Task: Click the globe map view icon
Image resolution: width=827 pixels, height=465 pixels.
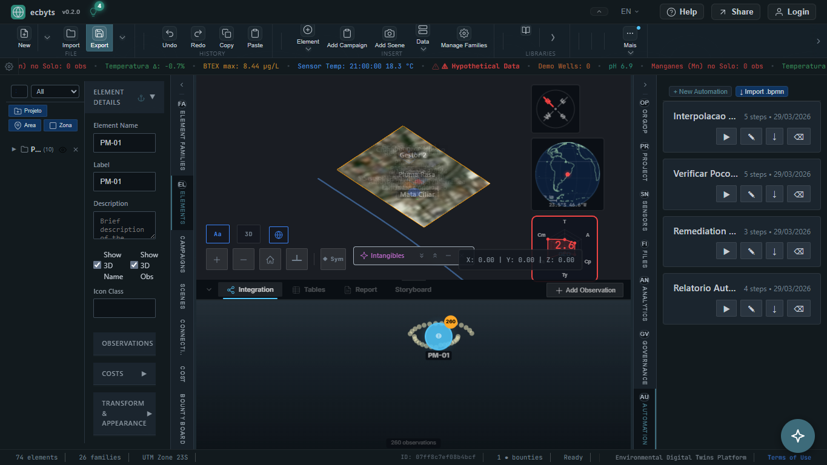Action: (279, 234)
